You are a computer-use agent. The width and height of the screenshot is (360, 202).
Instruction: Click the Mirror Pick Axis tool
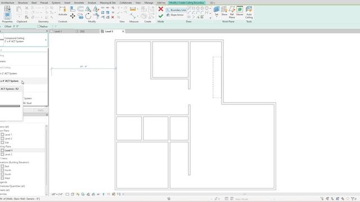tap(88, 9)
